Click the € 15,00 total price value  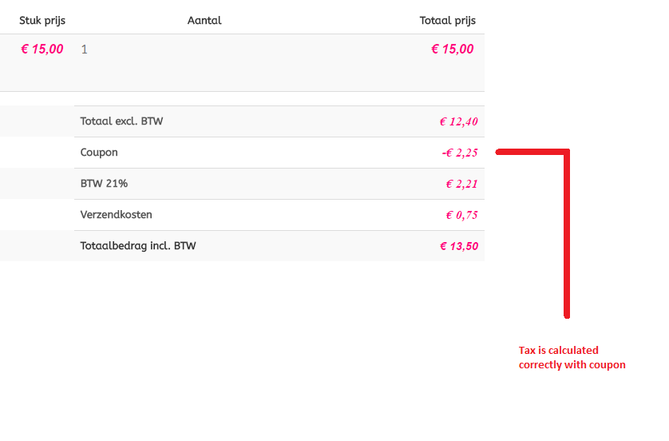[452, 50]
